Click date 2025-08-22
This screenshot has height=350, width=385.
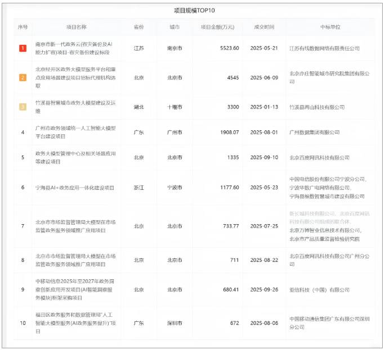click(264, 260)
